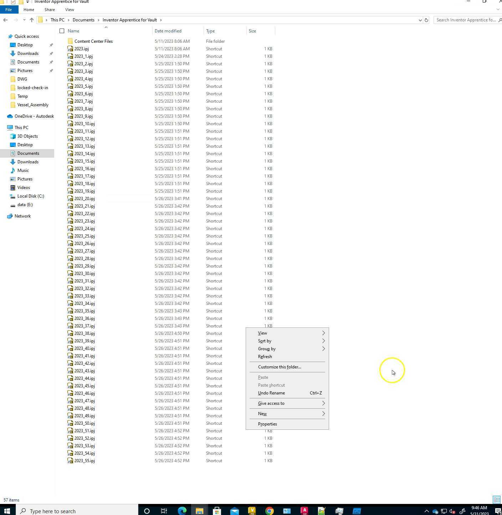Unmute the system volume in the tray
The height and width of the screenshot is (515, 502).
coord(452,511)
